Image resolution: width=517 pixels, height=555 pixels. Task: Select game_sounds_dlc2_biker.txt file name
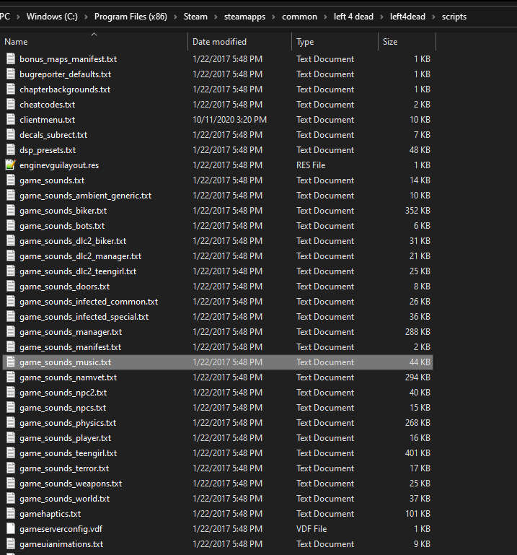pos(73,241)
